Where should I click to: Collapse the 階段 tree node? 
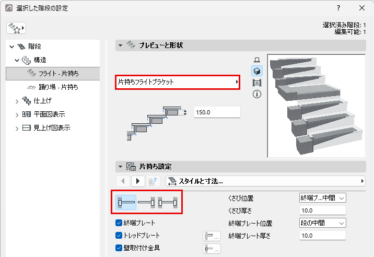11,46
